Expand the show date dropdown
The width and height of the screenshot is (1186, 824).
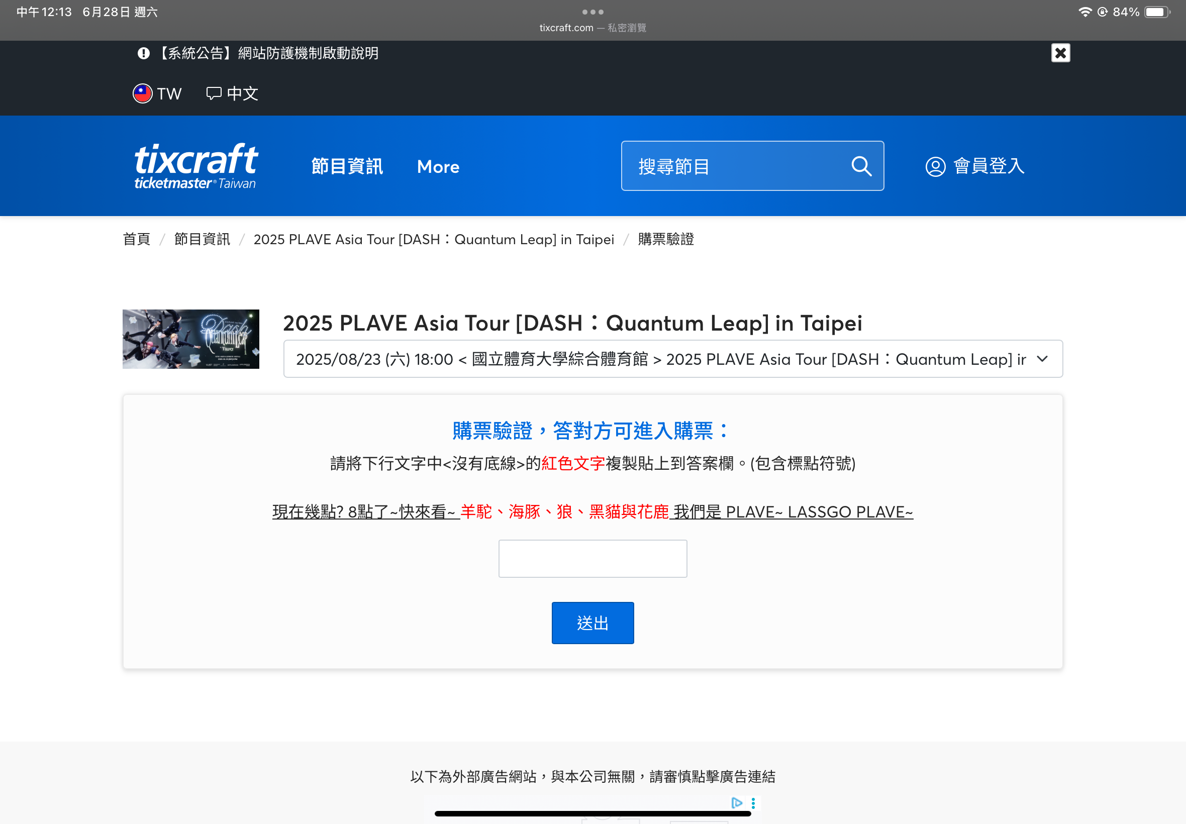(673, 359)
